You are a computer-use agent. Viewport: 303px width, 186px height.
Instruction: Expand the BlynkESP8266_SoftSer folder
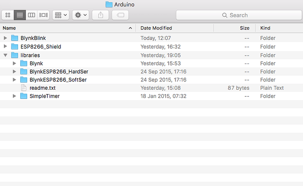[x=14, y=80]
